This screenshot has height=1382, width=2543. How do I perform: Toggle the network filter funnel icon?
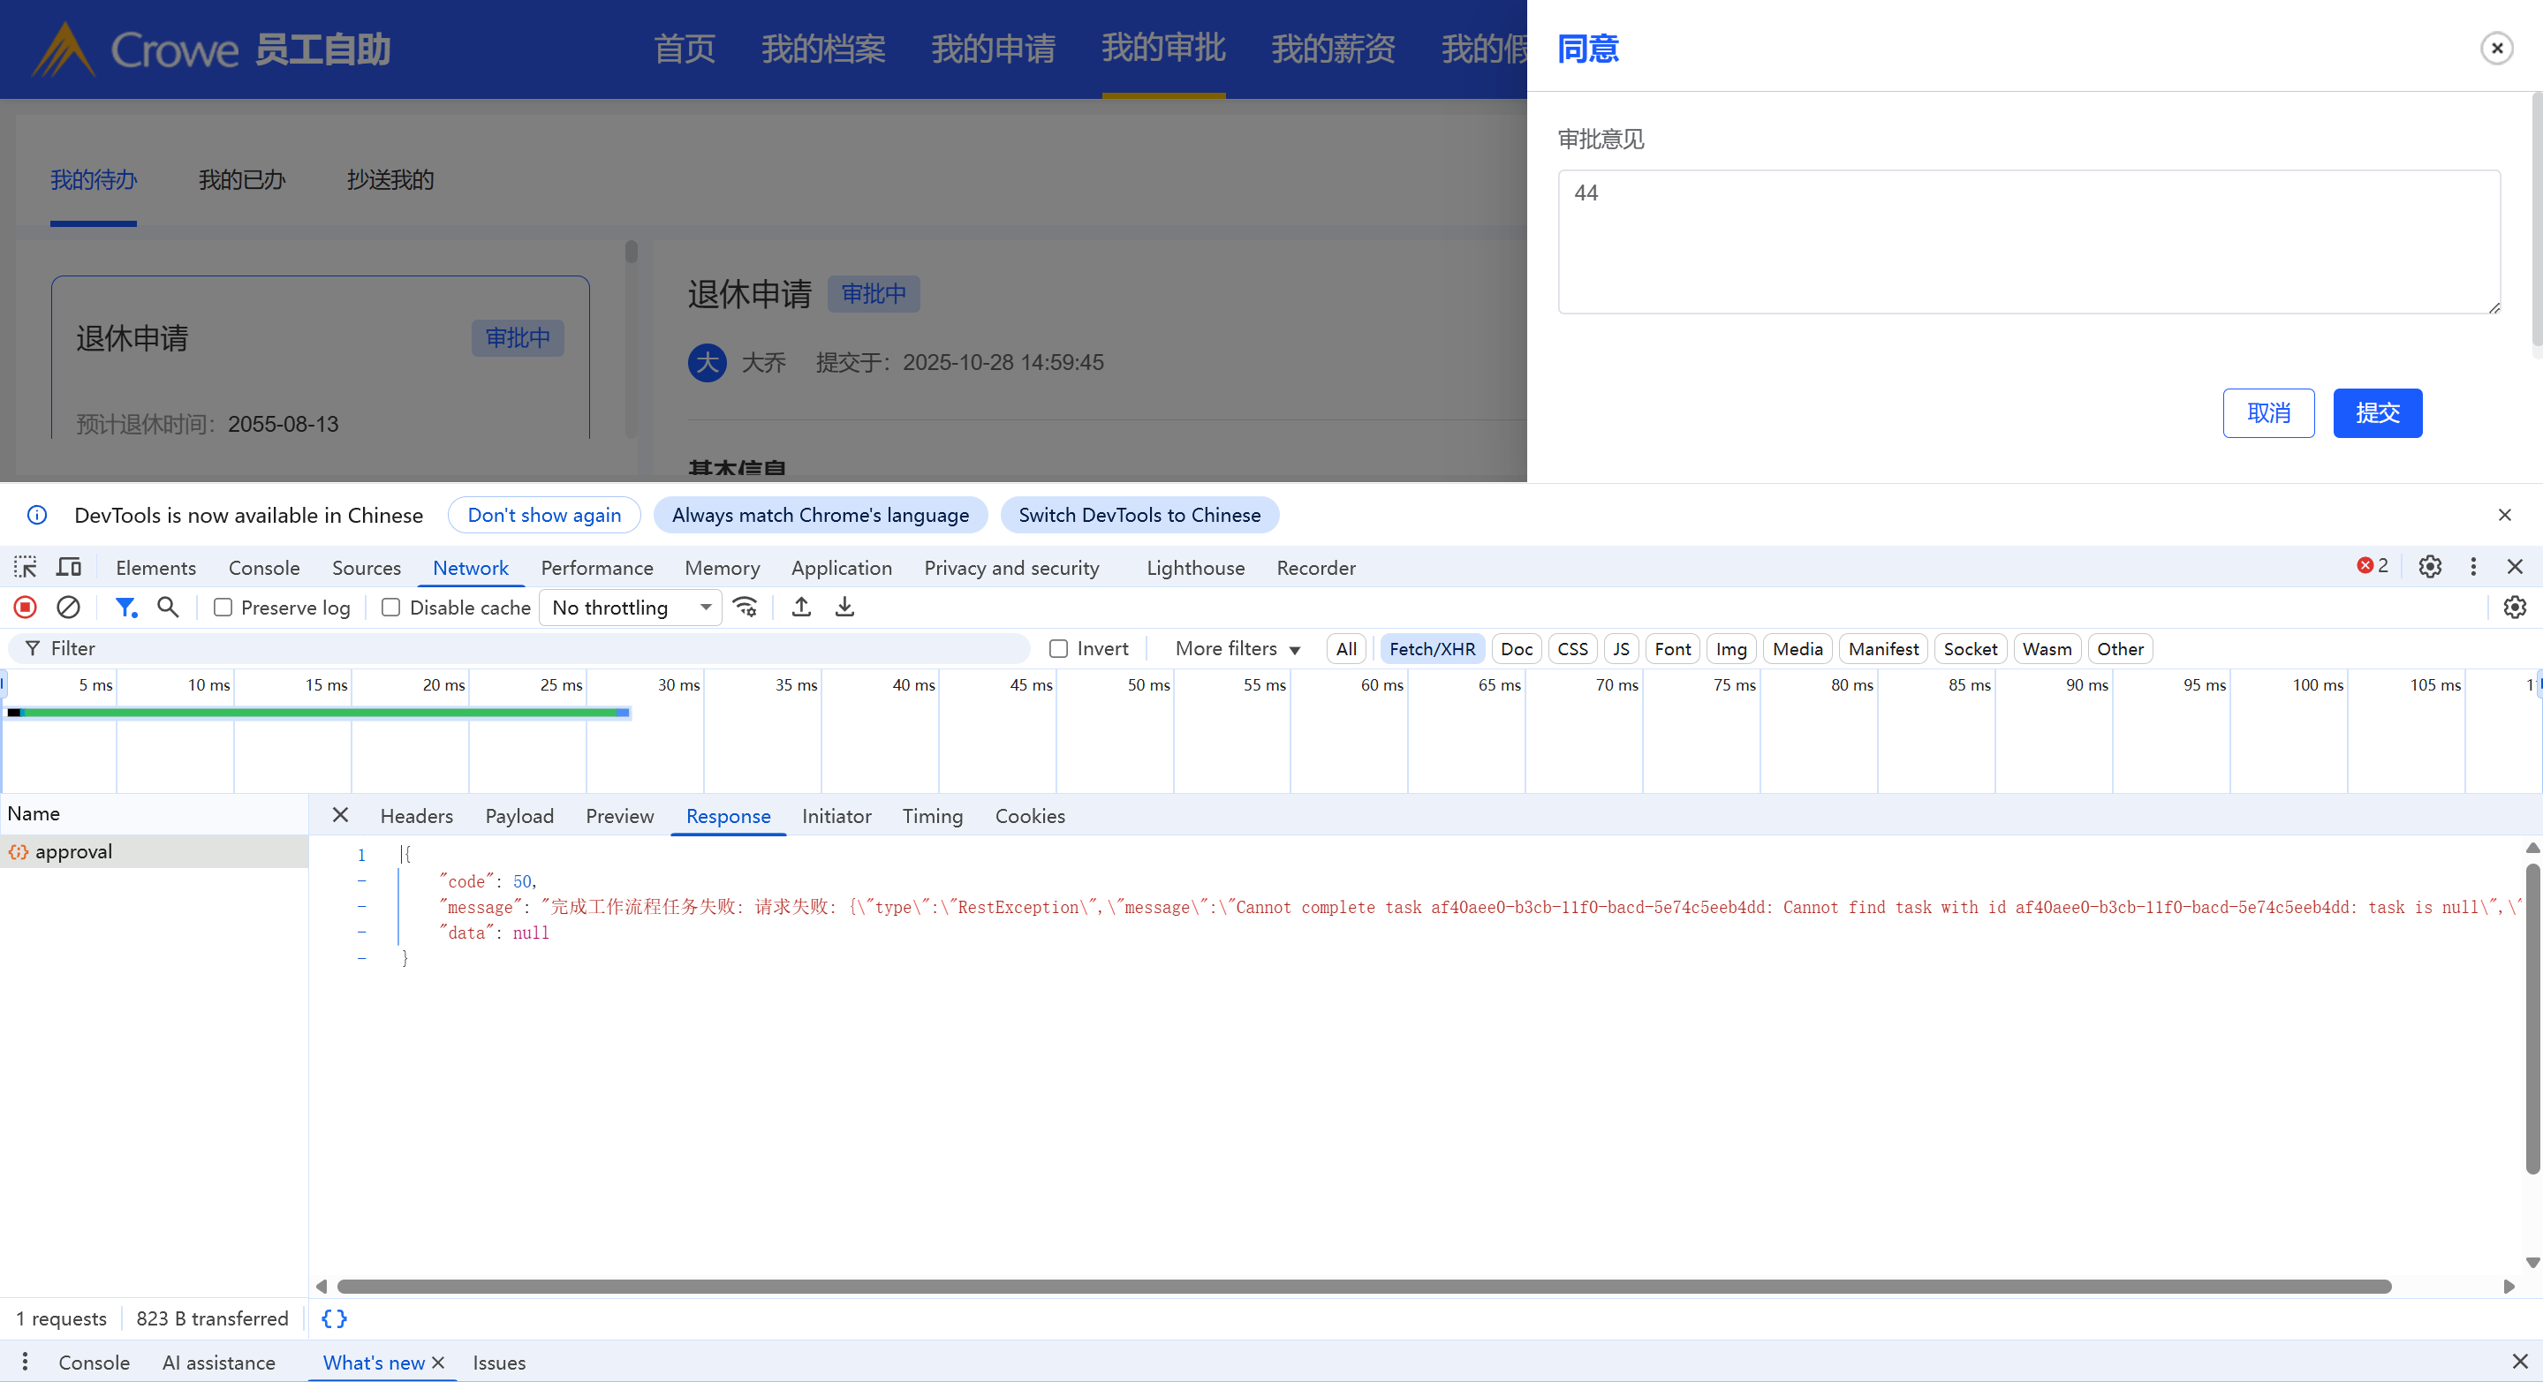coord(125,607)
